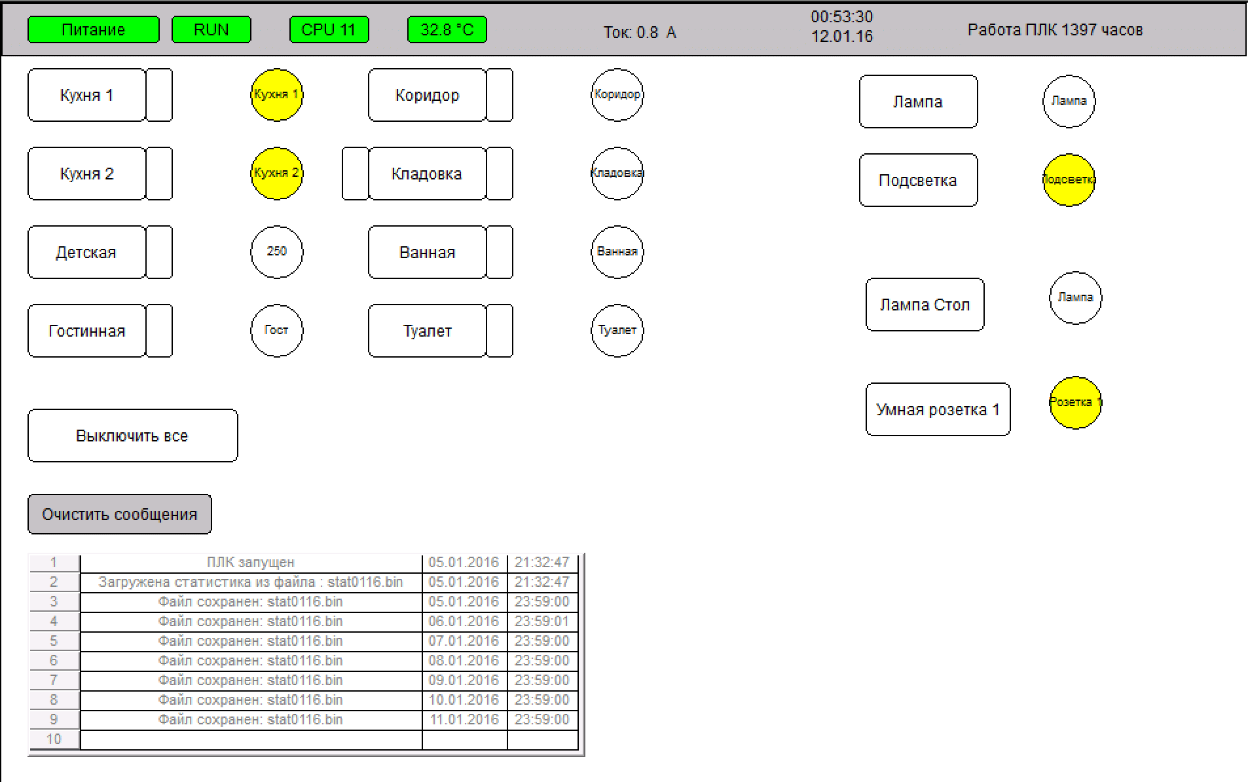1248x782 pixels.
Task: Click the Туалет round lamp indicator
Action: point(617,331)
